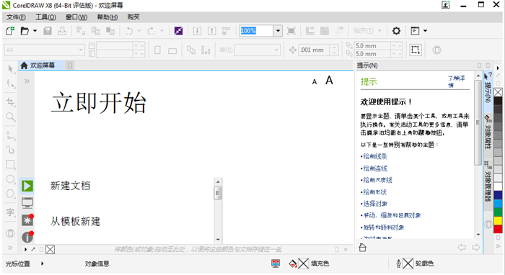
Task: Click 新建文档 link
Action: pyautogui.click(x=70, y=186)
